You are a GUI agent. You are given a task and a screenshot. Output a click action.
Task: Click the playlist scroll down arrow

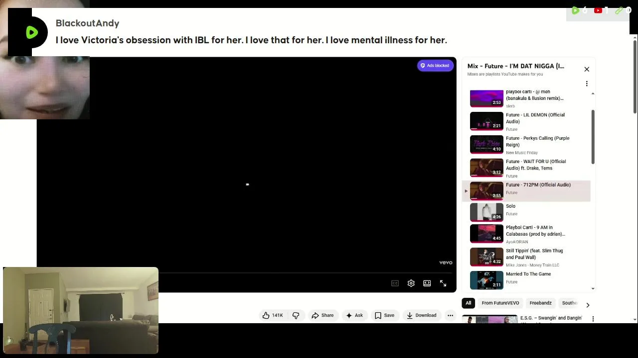pyautogui.click(x=593, y=288)
